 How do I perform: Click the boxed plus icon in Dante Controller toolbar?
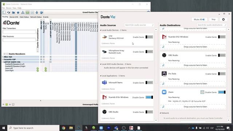pyautogui.click(x=32, y=12)
